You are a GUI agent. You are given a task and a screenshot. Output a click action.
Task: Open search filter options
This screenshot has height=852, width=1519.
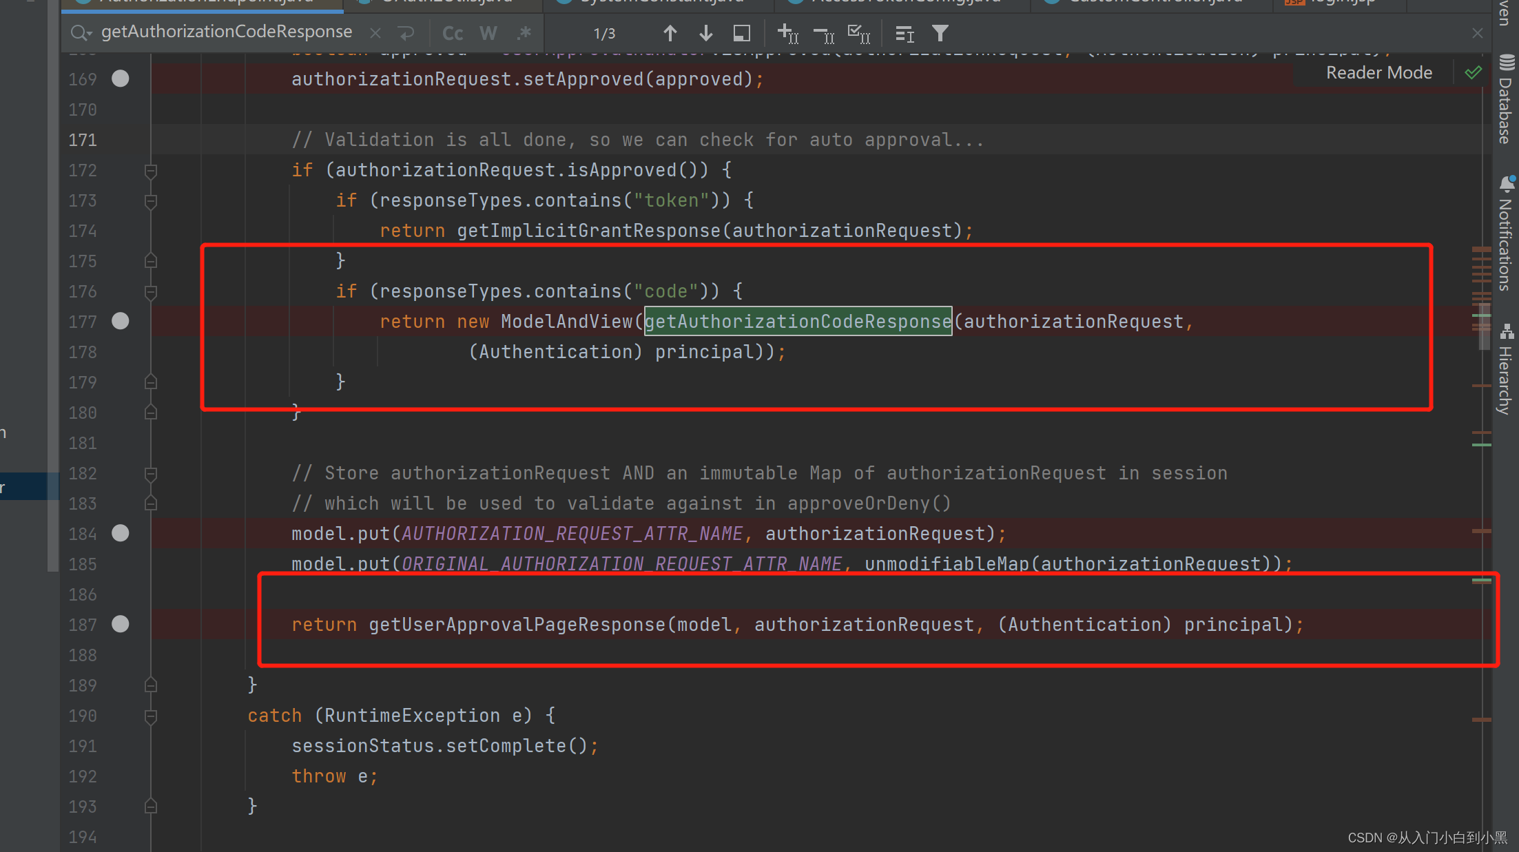[940, 32]
